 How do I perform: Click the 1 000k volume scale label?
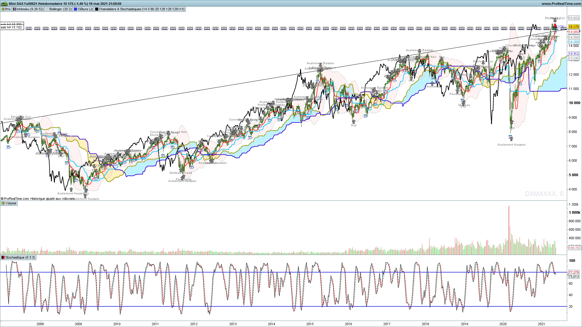[575, 213]
